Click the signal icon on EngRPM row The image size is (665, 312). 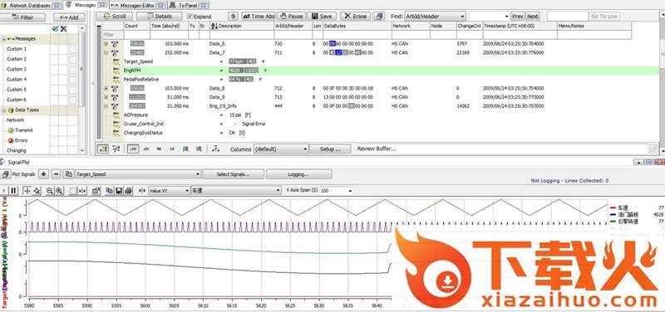coord(116,71)
